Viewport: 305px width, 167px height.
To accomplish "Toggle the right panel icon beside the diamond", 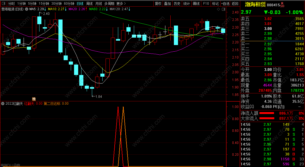I will (x=224, y=9).
